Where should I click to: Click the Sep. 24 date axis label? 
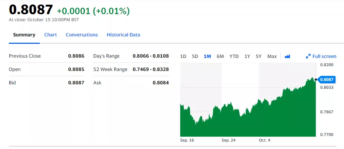pos(229,140)
